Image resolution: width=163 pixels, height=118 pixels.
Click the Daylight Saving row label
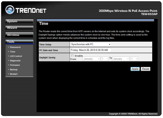pos(47,58)
